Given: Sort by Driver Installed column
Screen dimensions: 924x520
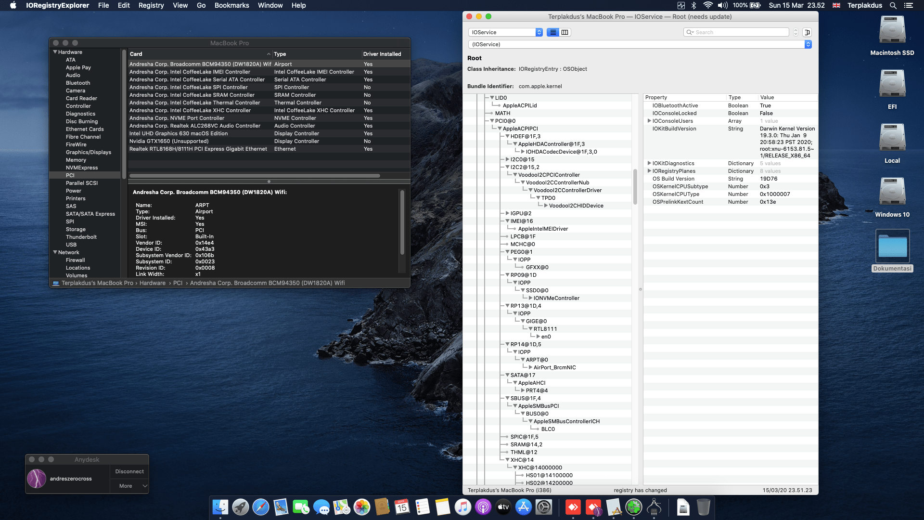Looking at the screenshot, I should pos(385,54).
